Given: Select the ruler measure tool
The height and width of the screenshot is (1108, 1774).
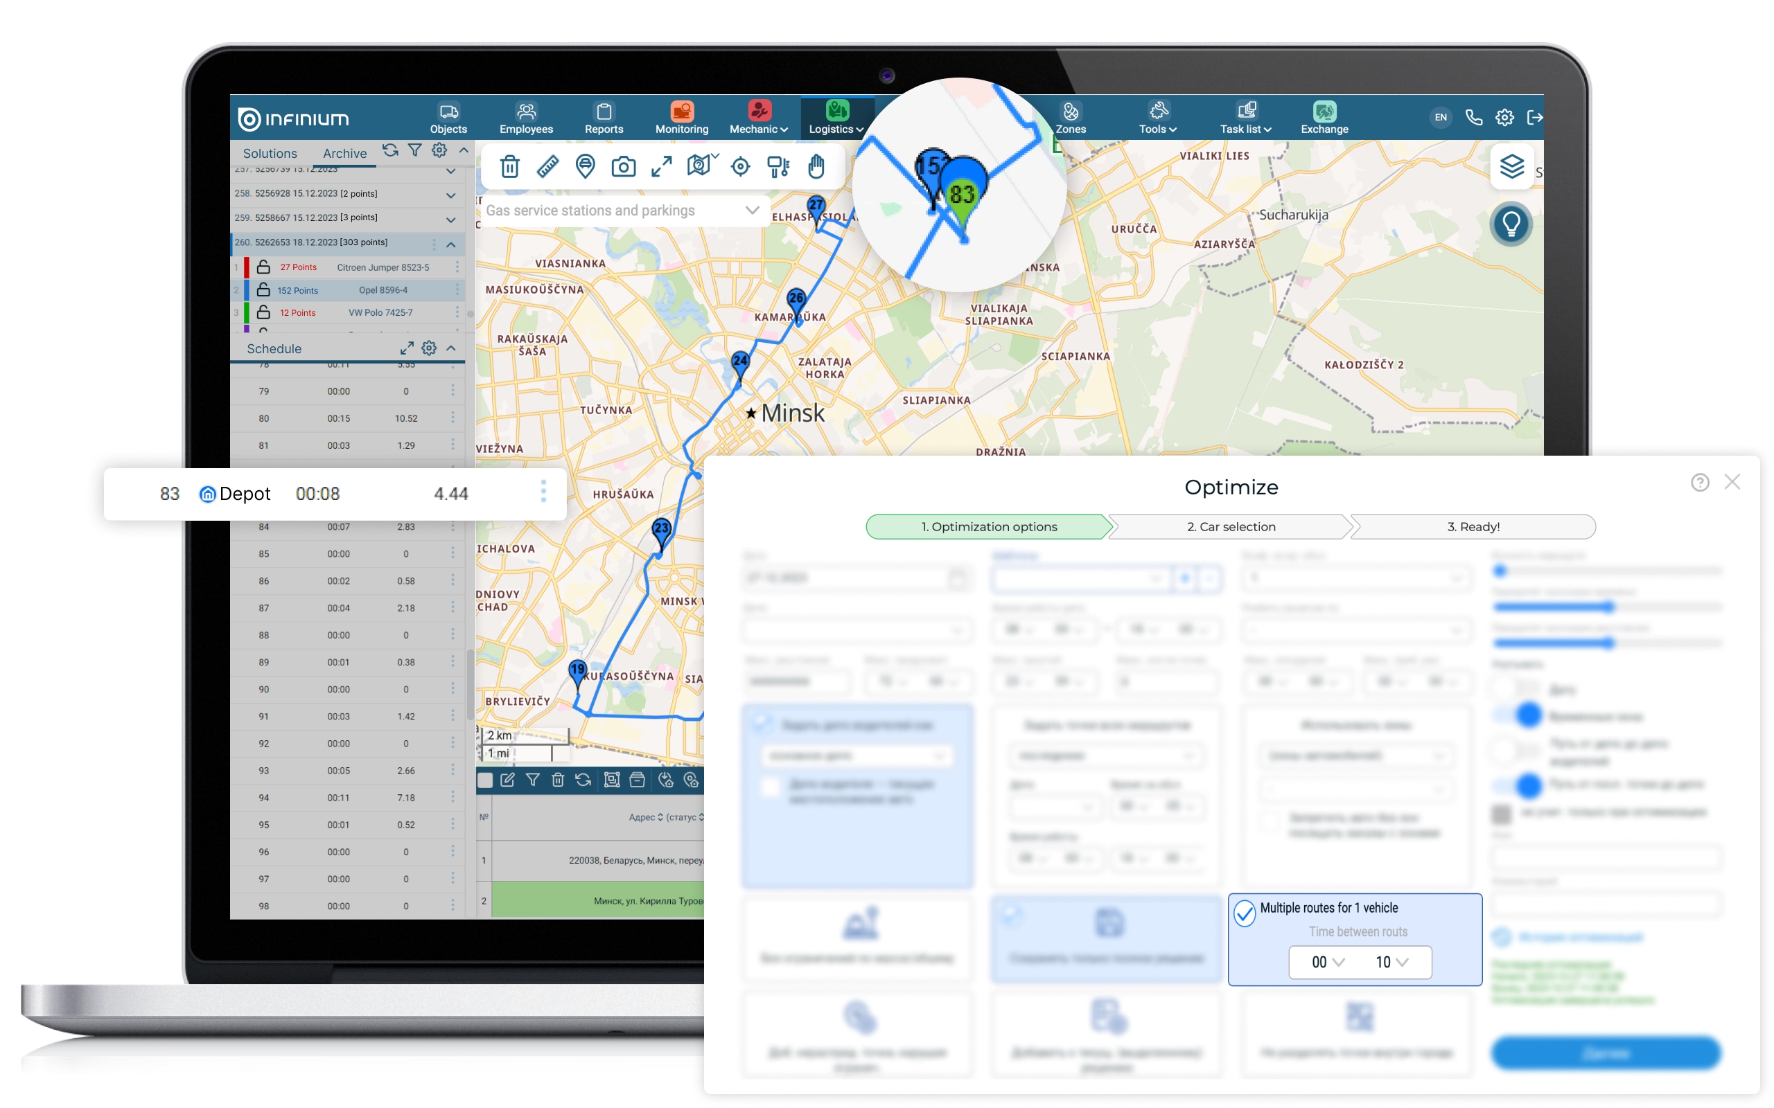Looking at the screenshot, I should click(x=547, y=167).
